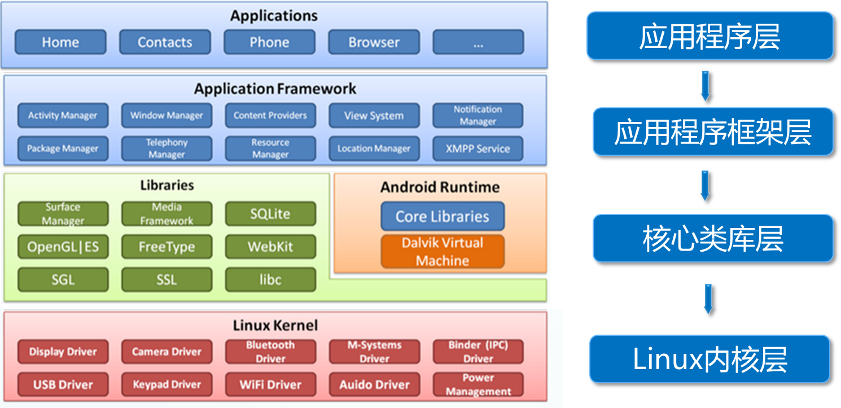Click the Auido Driver box

[374, 384]
